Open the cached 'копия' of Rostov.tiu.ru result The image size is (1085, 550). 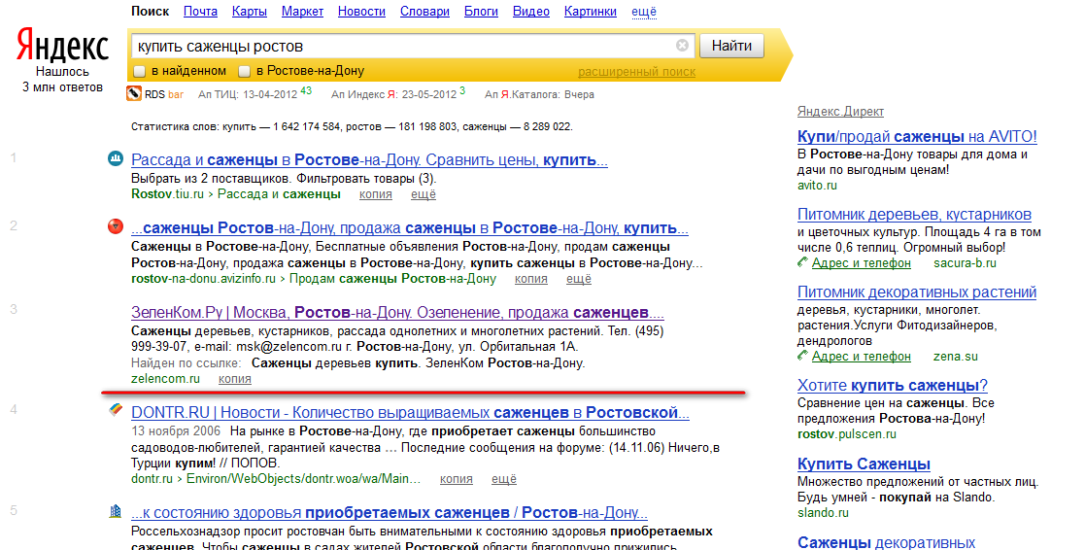pyautogui.click(x=376, y=194)
